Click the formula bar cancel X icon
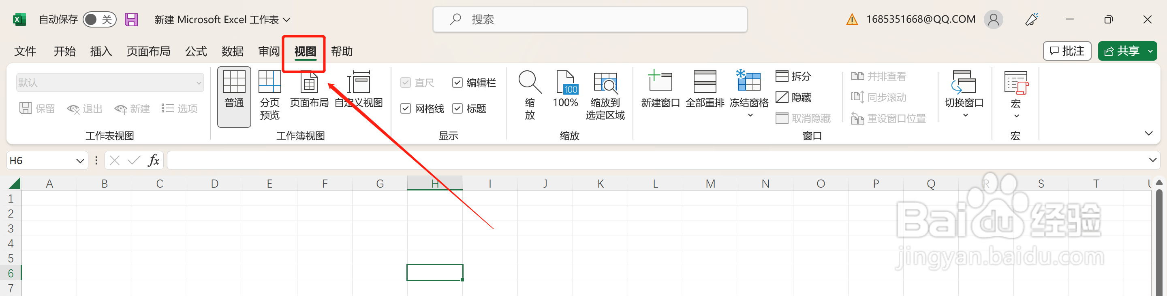 pyautogui.click(x=115, y=161)
